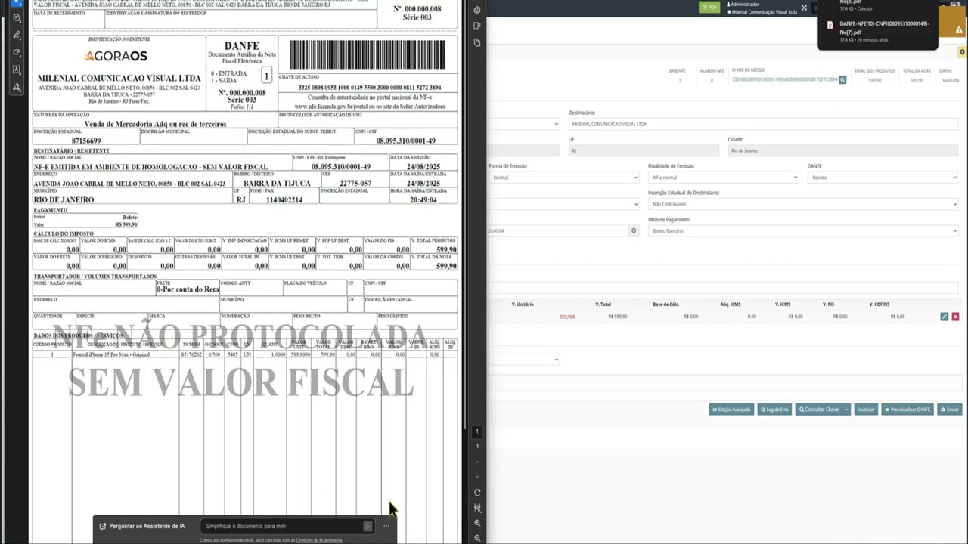Toggle fullscreen with the expand arrows icon
Screen dimensions: 968x544
tap(804, 8)
